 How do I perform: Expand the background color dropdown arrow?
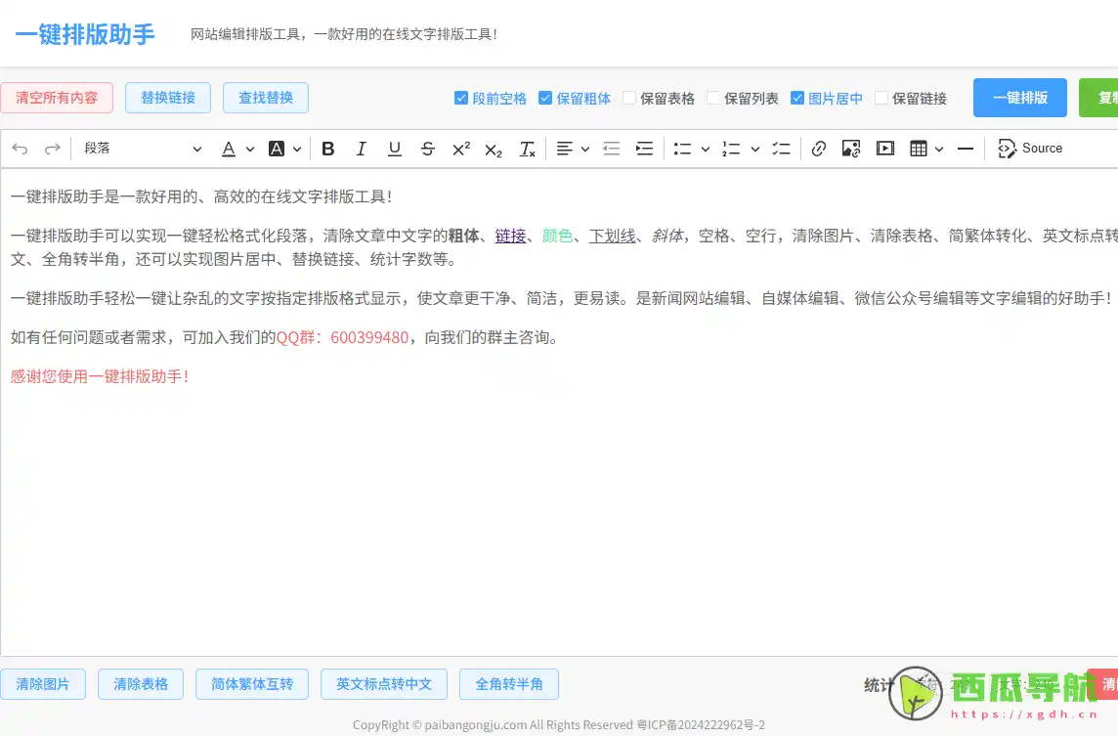297,149
